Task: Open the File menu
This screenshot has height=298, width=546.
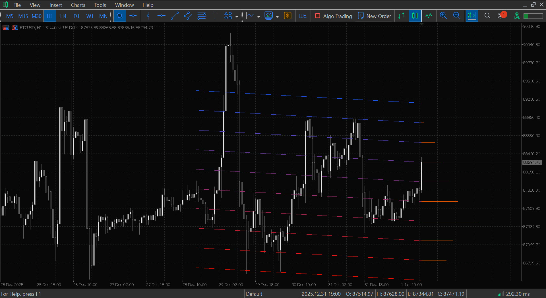Action: [17, 5]
